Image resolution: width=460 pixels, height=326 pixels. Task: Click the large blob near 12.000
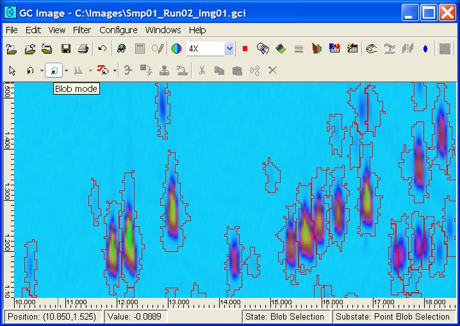click(x=129, y=240)
